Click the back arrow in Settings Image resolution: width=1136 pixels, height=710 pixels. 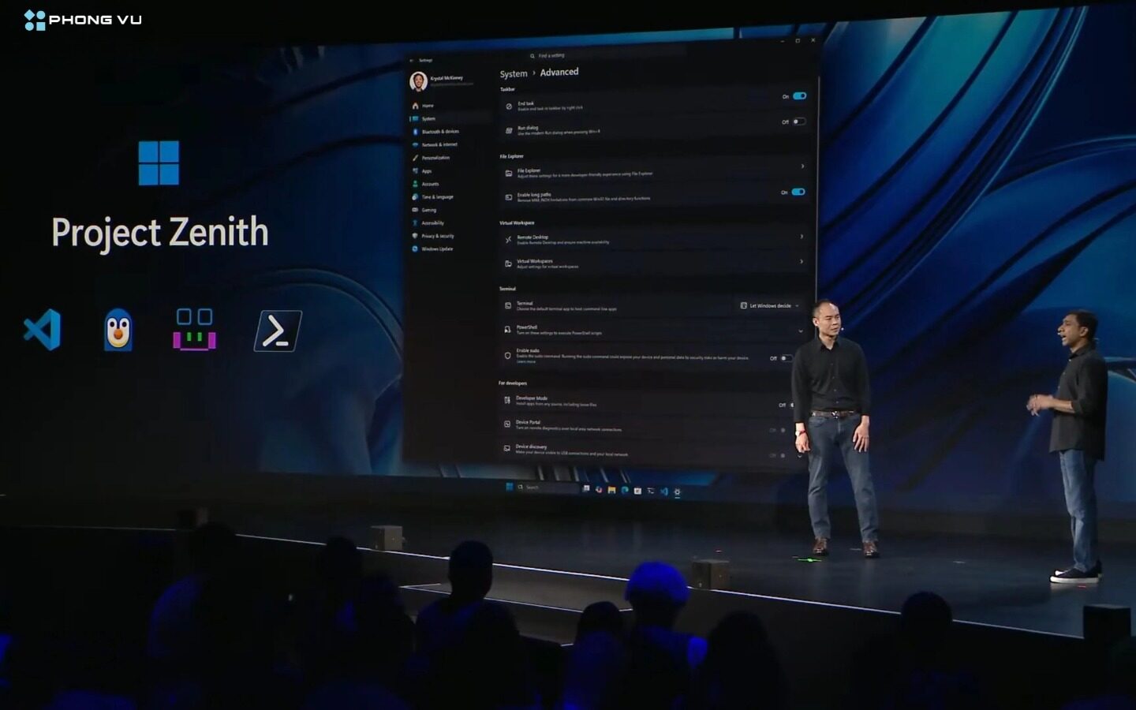[x=412, y=60]
